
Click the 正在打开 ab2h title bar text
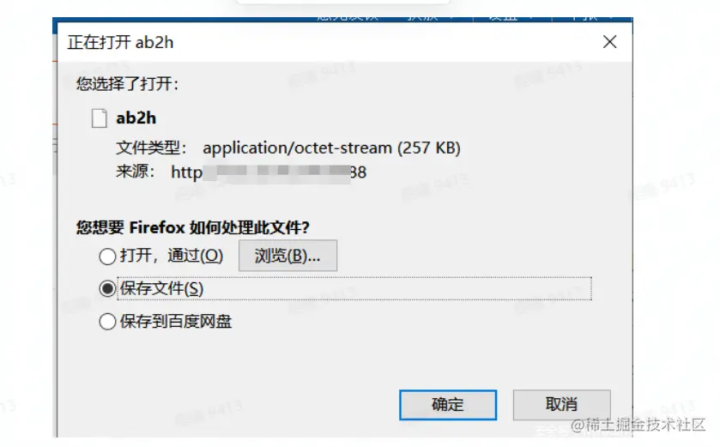click(x=120, y=42)
